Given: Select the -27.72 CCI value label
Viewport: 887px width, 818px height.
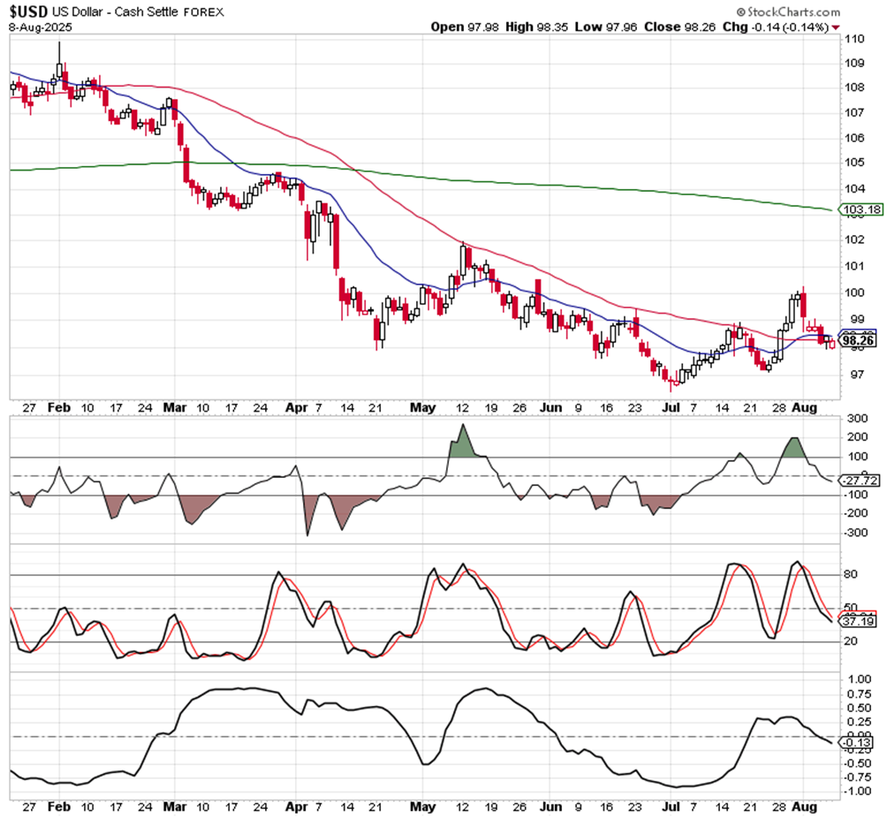Looking at the screenshot, I should click(x=859, y=480).
